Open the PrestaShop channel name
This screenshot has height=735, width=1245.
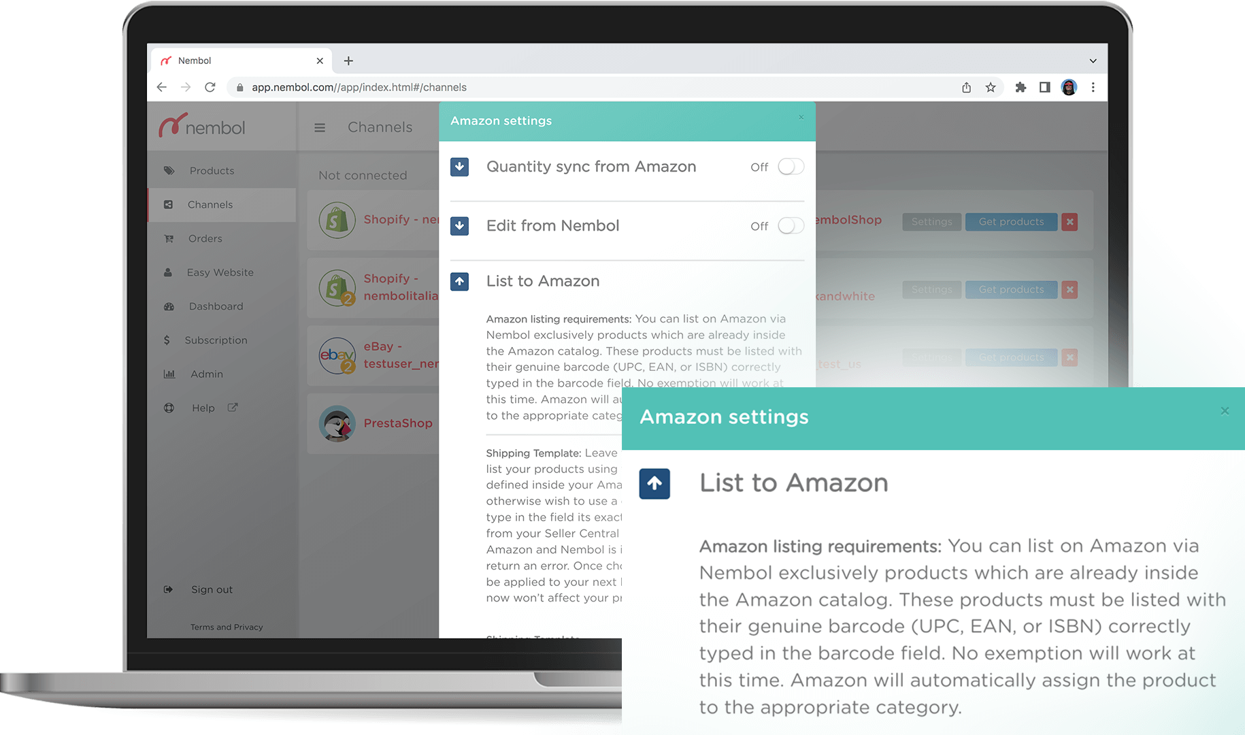(x=398, y=423)
